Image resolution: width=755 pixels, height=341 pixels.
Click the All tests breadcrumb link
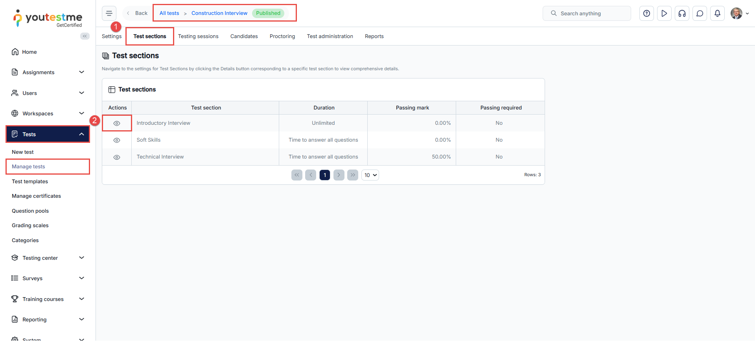click(x=169, y=13)
